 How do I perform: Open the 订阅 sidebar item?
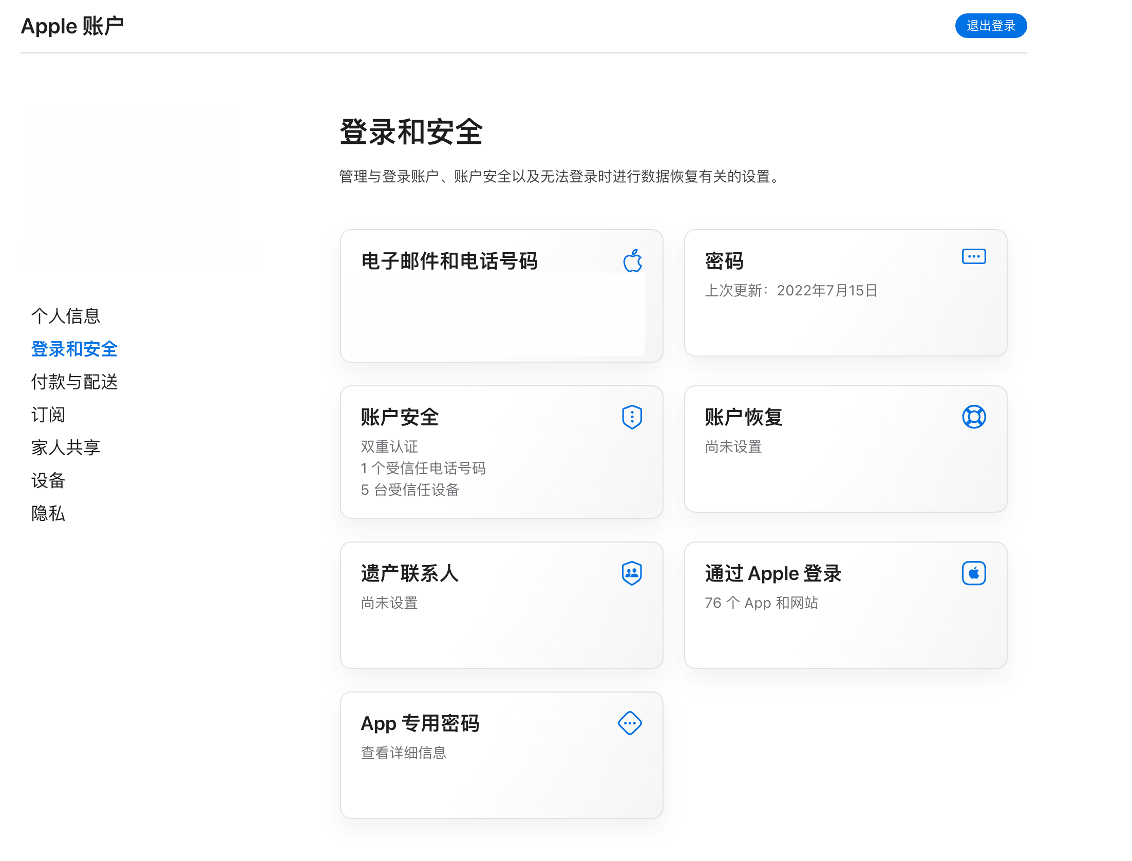coord(48,415)
